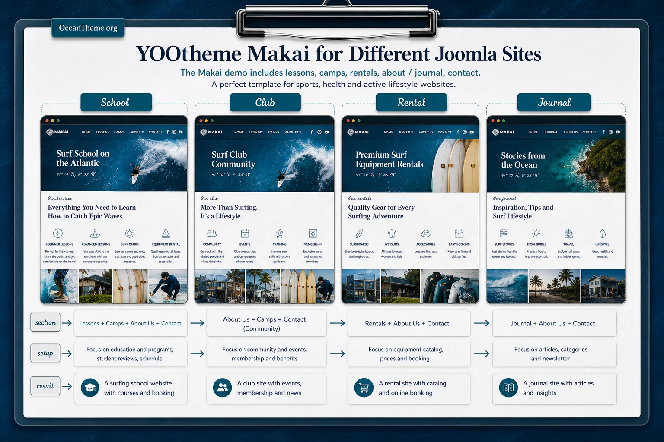The width and height of the screenshot is (664, 442).
Task: Open RENTALS in Rental mockup navigation
Action: pos(406,132)
